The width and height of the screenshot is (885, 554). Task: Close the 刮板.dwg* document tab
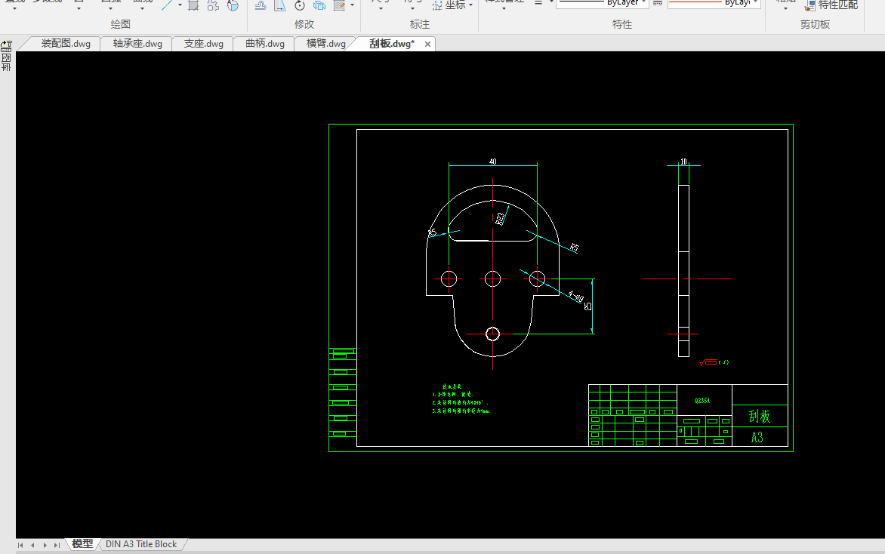(x=428, y=44)
